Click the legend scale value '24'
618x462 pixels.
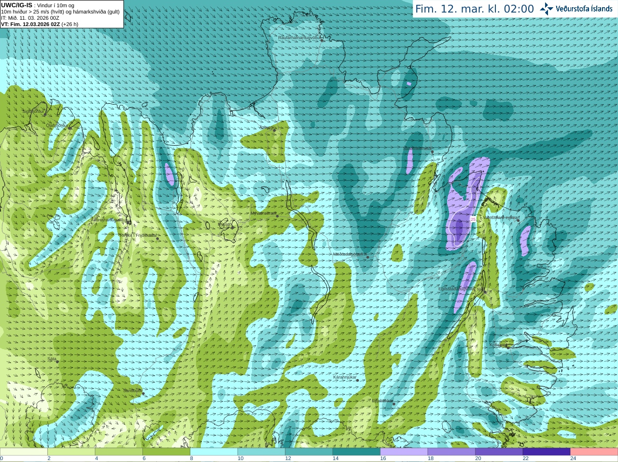573,459
